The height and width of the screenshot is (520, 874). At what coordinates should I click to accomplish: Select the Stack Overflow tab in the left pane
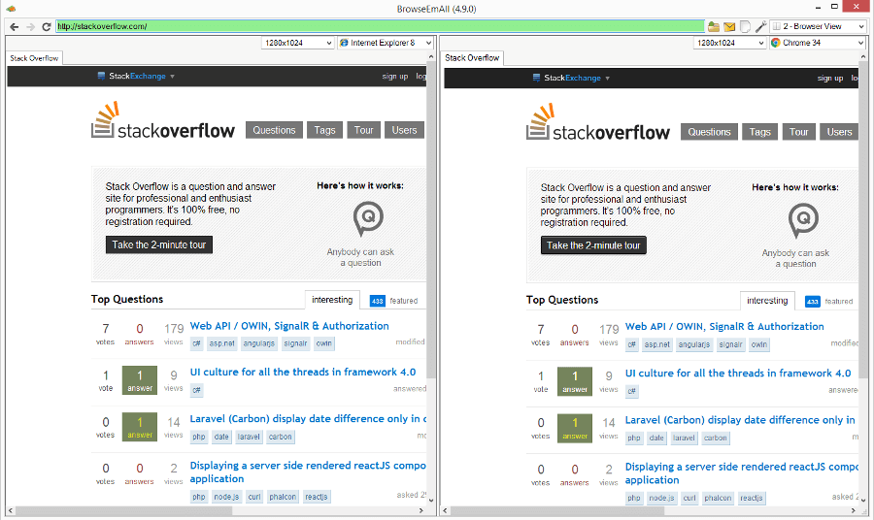point(35,58)
